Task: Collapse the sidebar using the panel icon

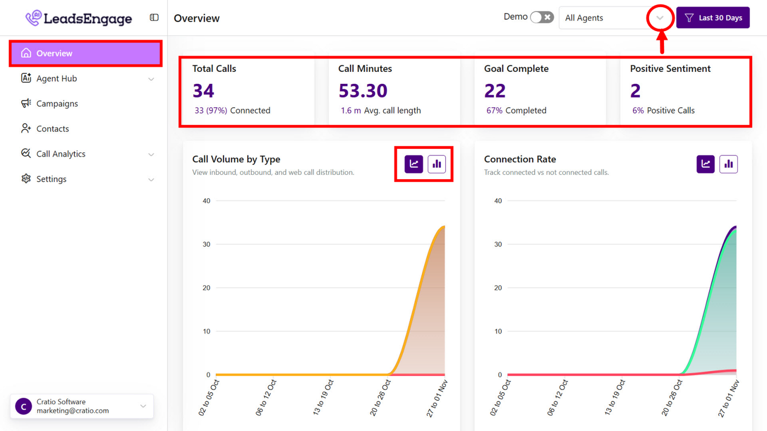Action: (154, 18)
